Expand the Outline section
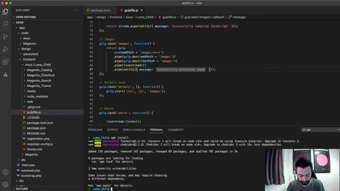 pos(47,189)
